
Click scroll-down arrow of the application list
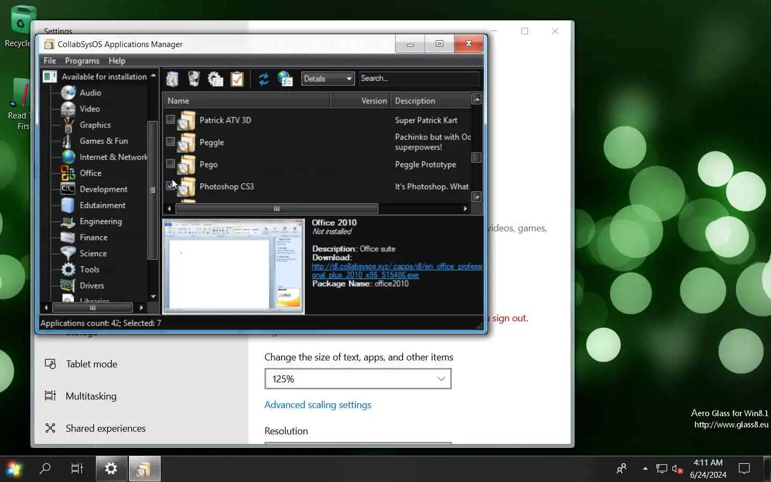pyautogui.click(x=477, y=197)
